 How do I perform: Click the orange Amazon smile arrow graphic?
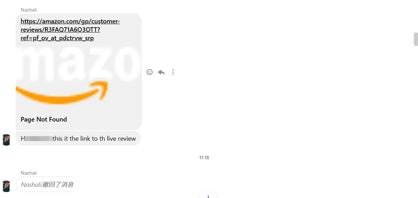point(62,93)
